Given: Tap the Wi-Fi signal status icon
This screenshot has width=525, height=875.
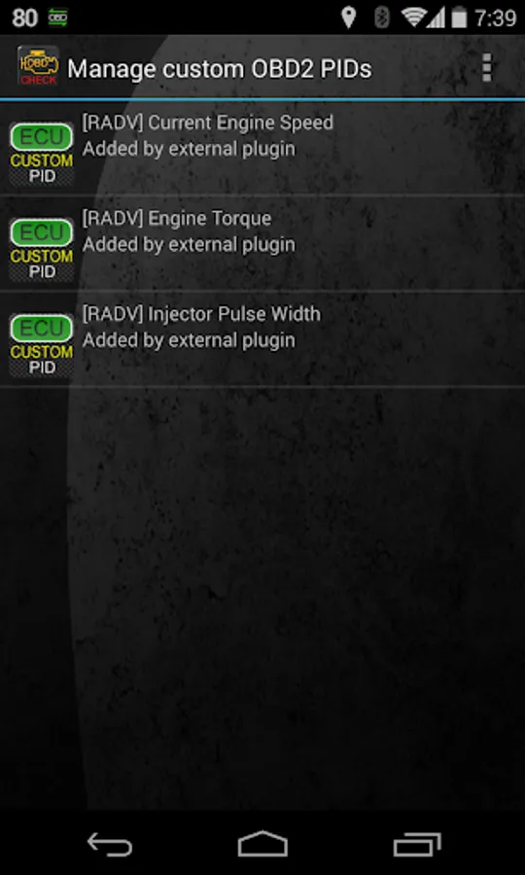Looking at the screenshot, I should pyautogui.click(x=414, y=17).
